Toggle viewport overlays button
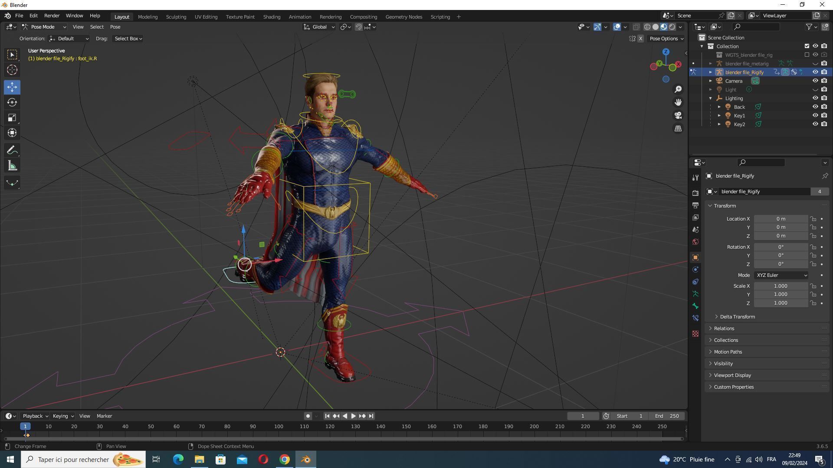This screenshot has width=833, height=468. (x=617, y=27)
